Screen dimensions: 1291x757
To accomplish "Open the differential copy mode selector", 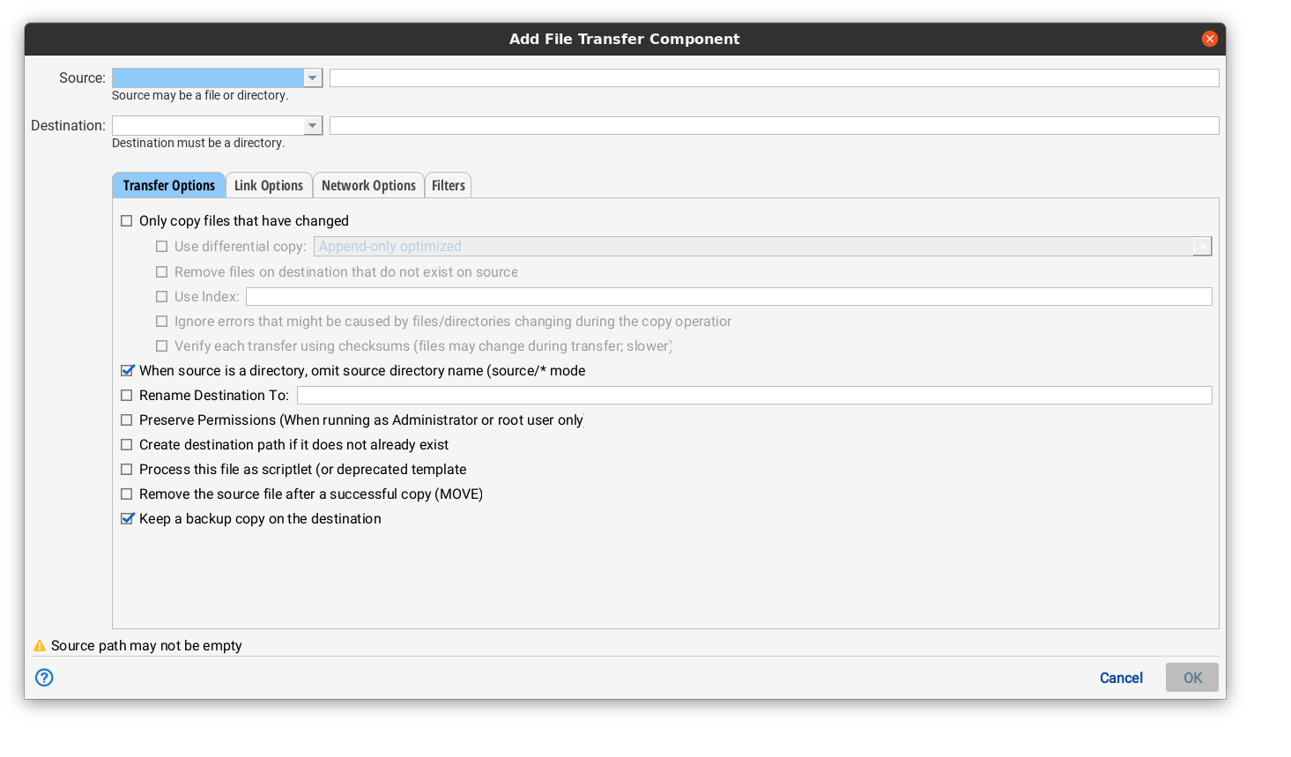I will (x=1202, y=246).
